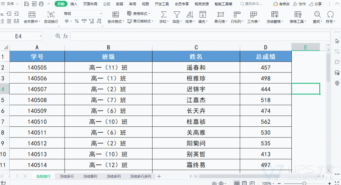The height and width of the screenshot is (185, 341).
Task: Click the 合并居中 merge icon
Action: click(32, 15)
